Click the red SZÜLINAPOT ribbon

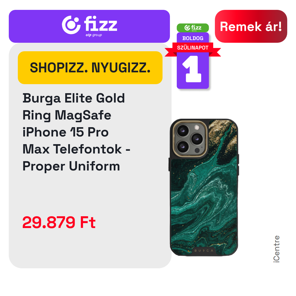[193, 48]
